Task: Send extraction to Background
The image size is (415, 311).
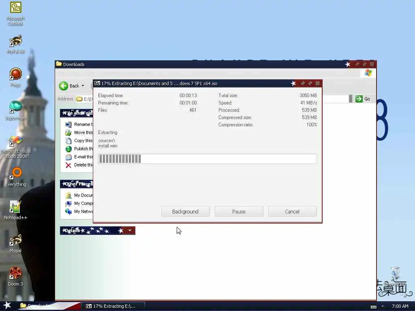Action: coord(185,211)
